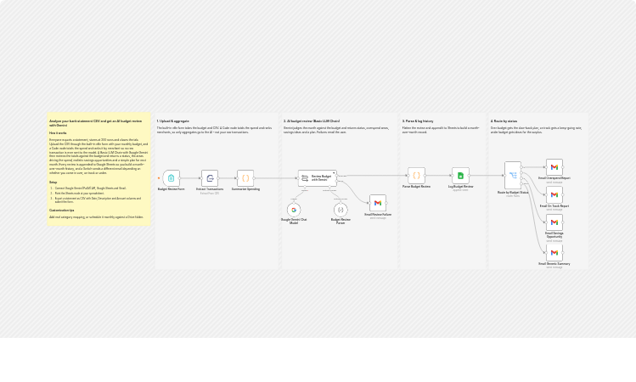Select the Email Overspend Report Gmail node
This screenshot has height=382, width=636.
[554, 167]
